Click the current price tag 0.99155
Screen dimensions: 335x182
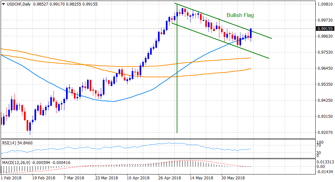[325, 28]
